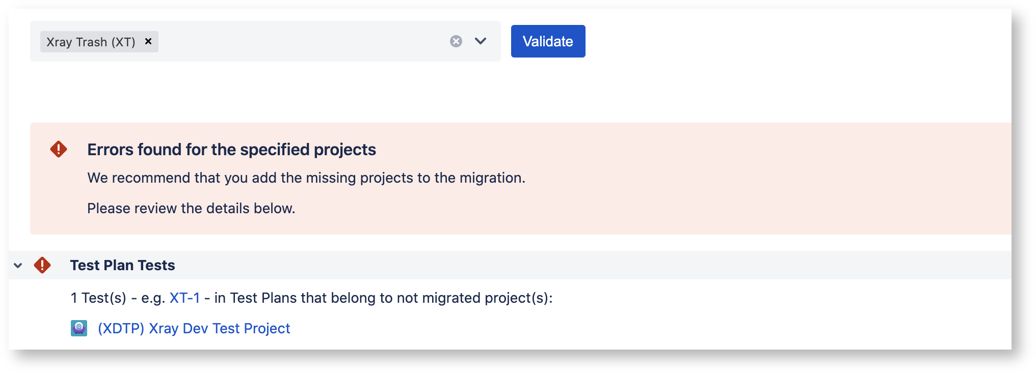1036x374 pixels.
Task: Click inside the project selection input field
Action: coord(265,41)
